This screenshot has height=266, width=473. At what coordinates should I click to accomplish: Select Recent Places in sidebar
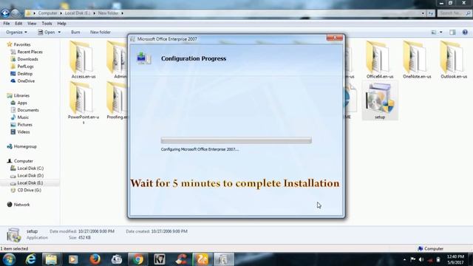coord(30,52)
